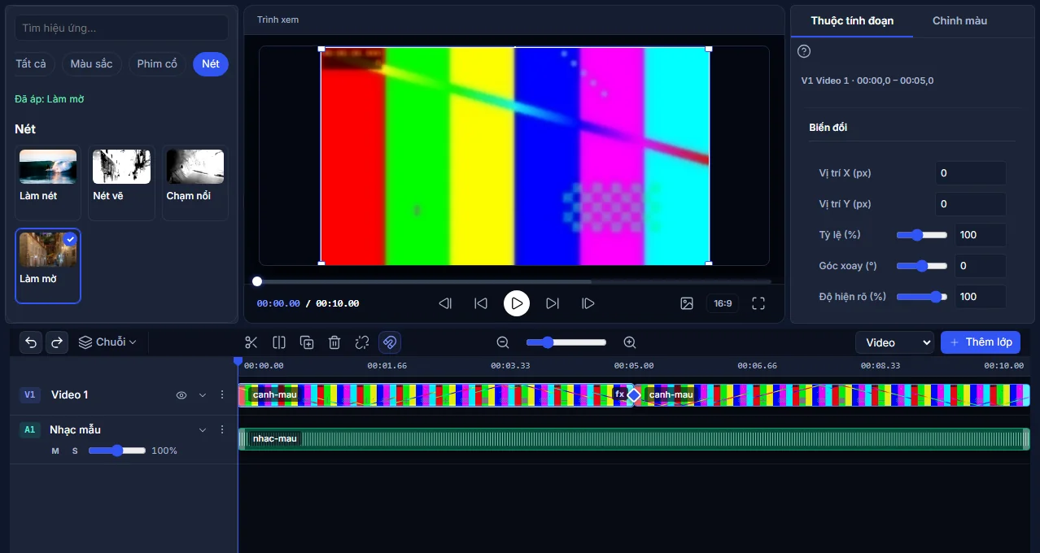Zoom in the timeline with the magnifier
Image resolution: width=1040 pixels, height=553 pixels.
point(629,342)
